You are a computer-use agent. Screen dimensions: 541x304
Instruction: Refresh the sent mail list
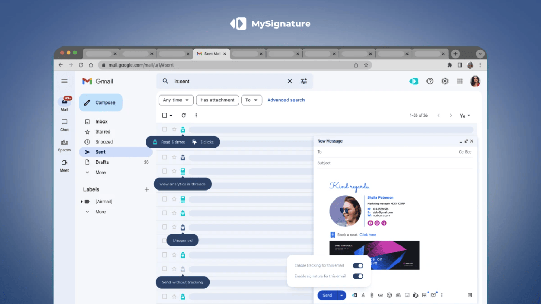coord(183,115)
